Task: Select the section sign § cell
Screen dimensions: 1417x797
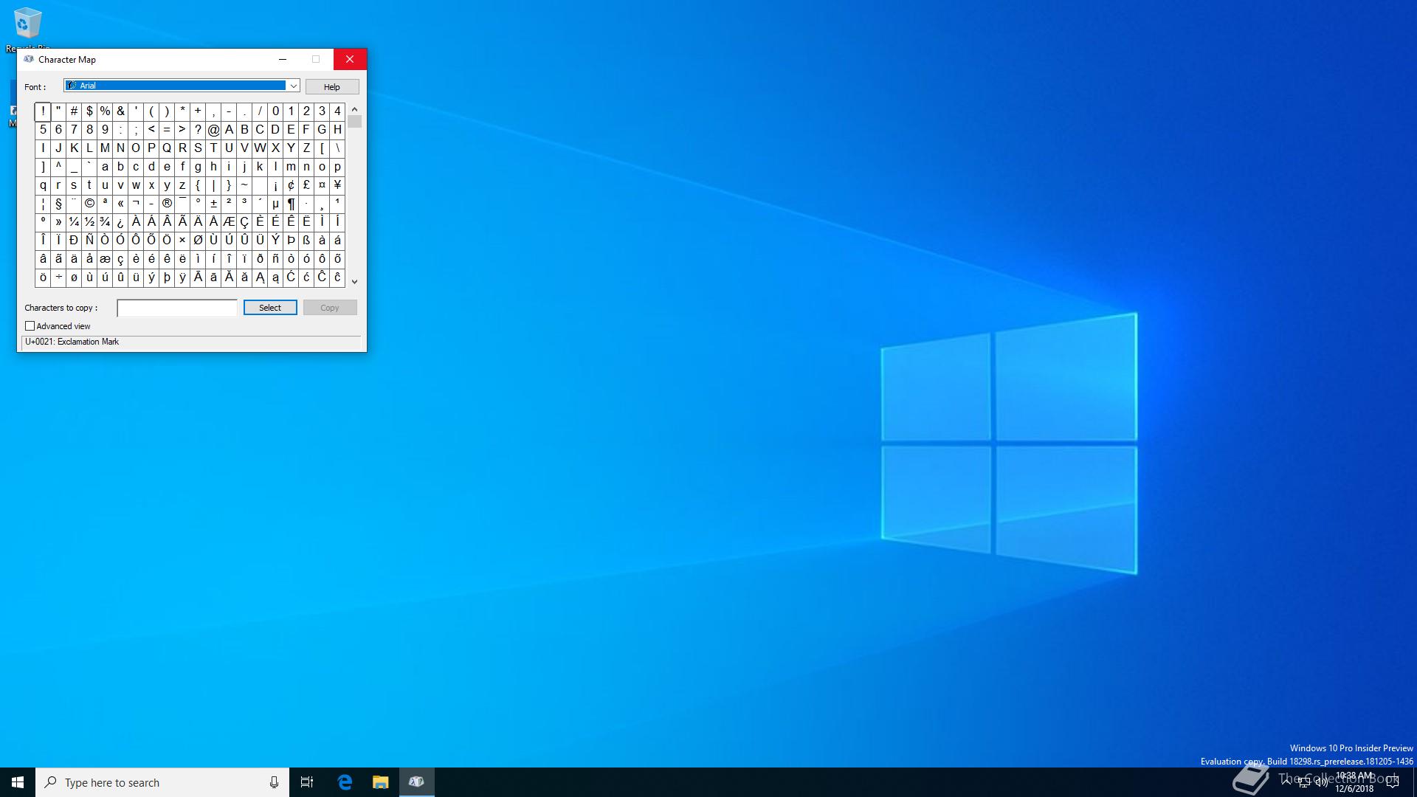Action: tap(58, 204)
